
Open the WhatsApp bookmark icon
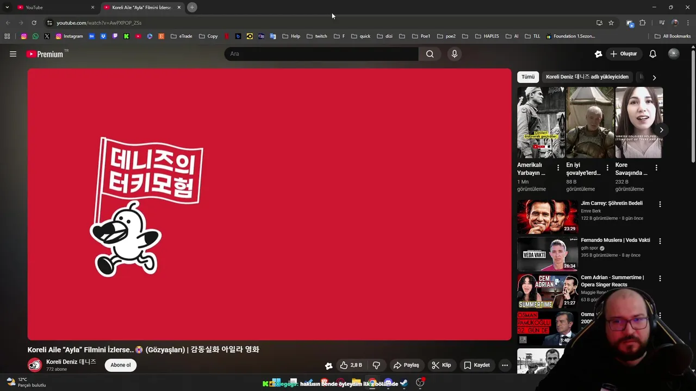[35, 36]
